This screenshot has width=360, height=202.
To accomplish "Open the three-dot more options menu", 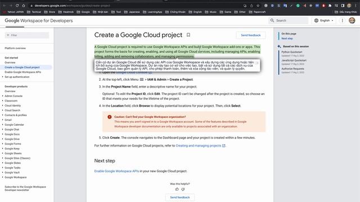I will click(x=342, y=20).
